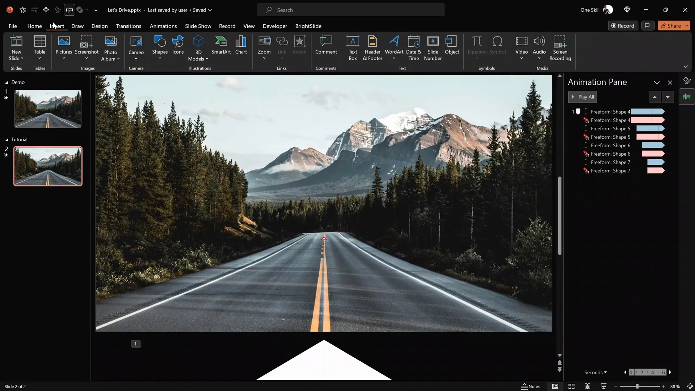Click the Search box
This screenshot has height=391, width=695.
(x=351, y=10)
